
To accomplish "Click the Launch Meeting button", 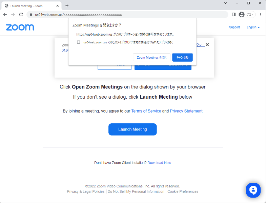I will (x=132, y=129).
